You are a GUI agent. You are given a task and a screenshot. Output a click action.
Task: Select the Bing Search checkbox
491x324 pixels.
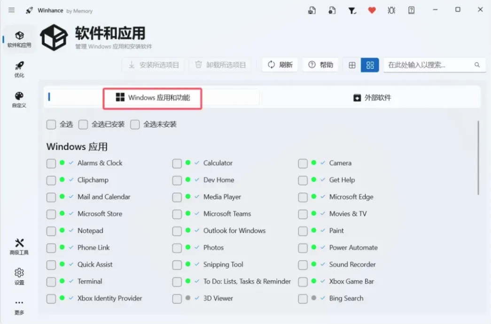pyautogui.click(x=303, y=299)
